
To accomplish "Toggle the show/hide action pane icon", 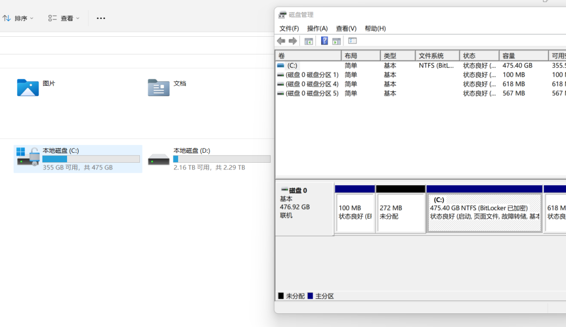I will (x=336, y=41).
